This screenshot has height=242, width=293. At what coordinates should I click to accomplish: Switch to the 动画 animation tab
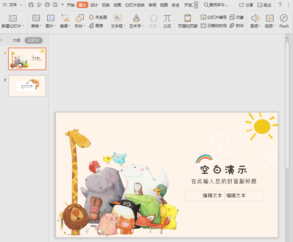(x=117, y=5)
